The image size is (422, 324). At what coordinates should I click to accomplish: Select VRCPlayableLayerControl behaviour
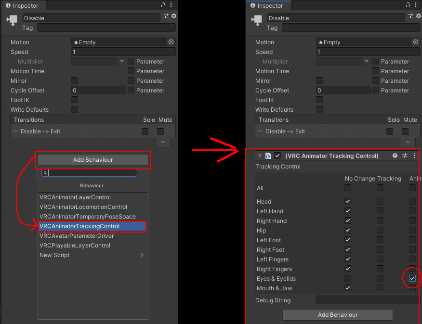point(93,246)
